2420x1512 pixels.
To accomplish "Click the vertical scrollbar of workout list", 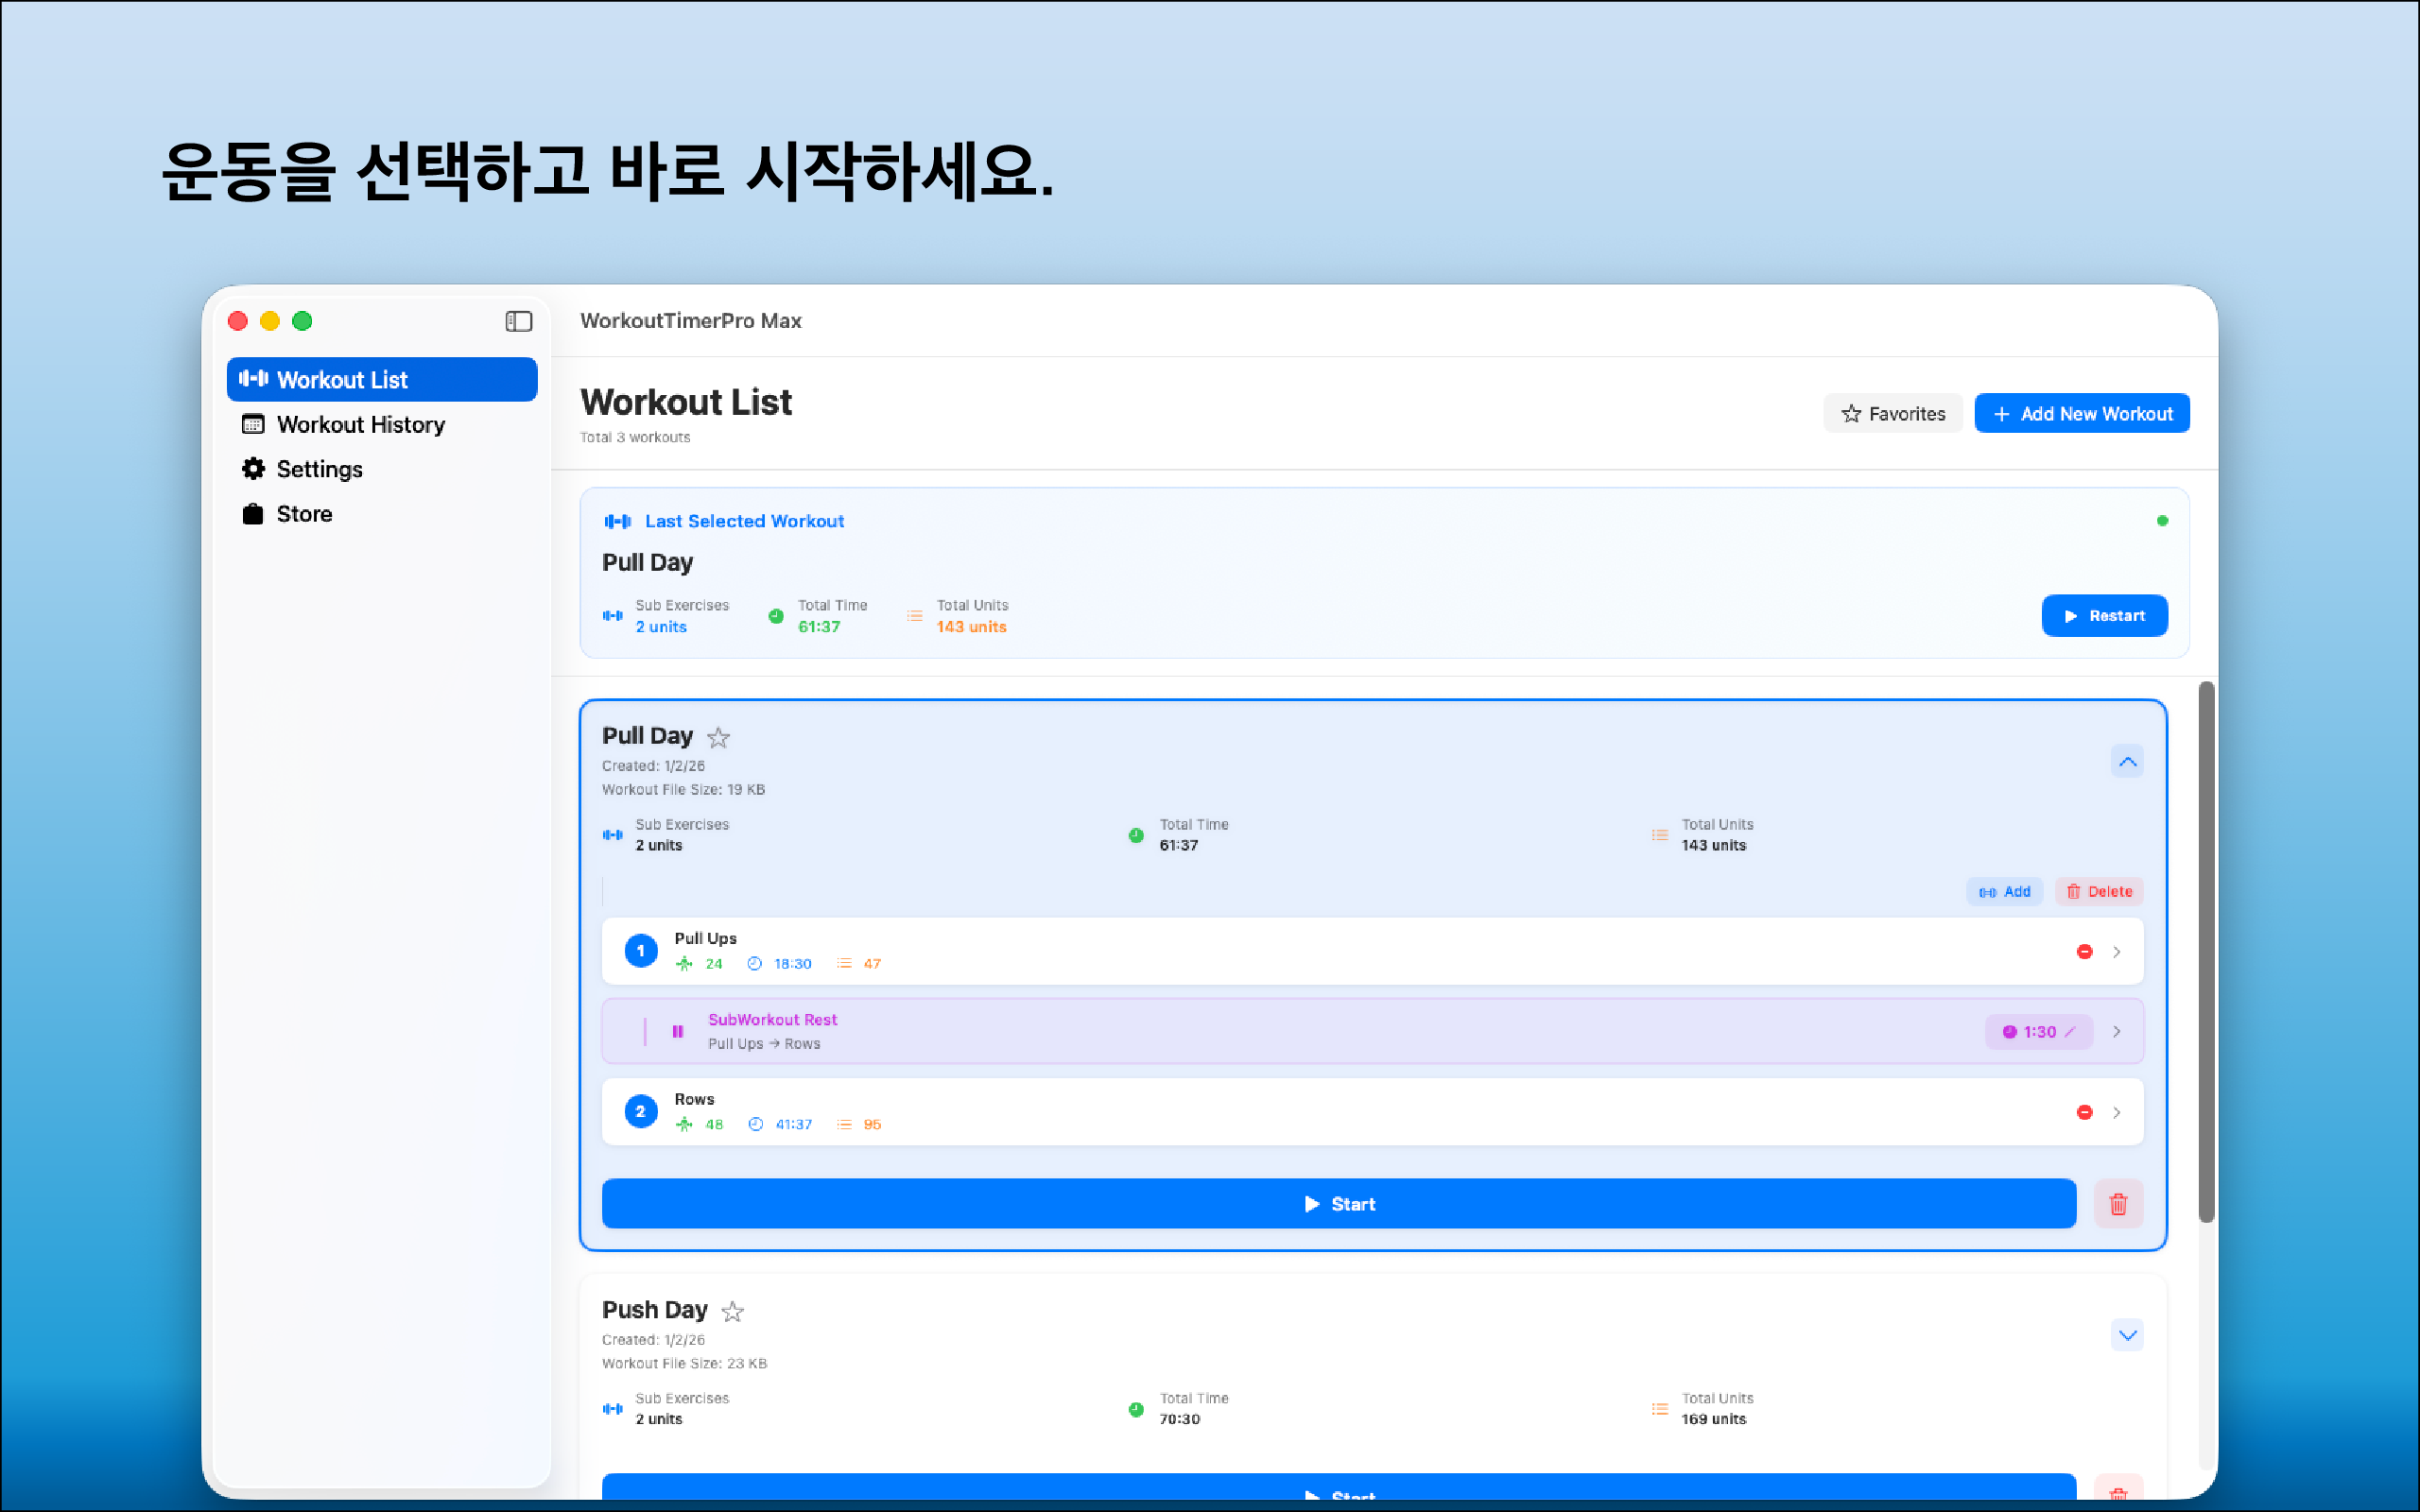I will pyautogui.click(x=2206, y=950).
